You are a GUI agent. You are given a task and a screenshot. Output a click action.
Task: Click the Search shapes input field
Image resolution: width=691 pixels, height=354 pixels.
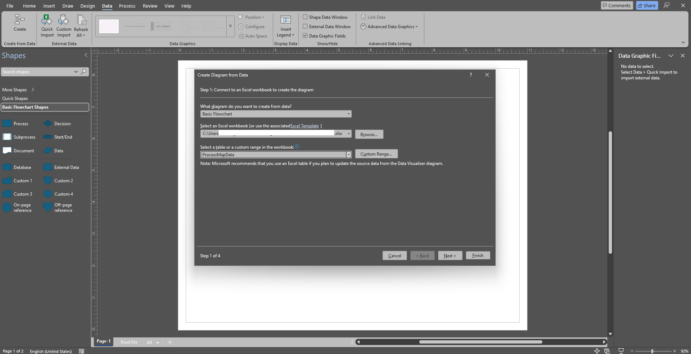click(37, 72)
